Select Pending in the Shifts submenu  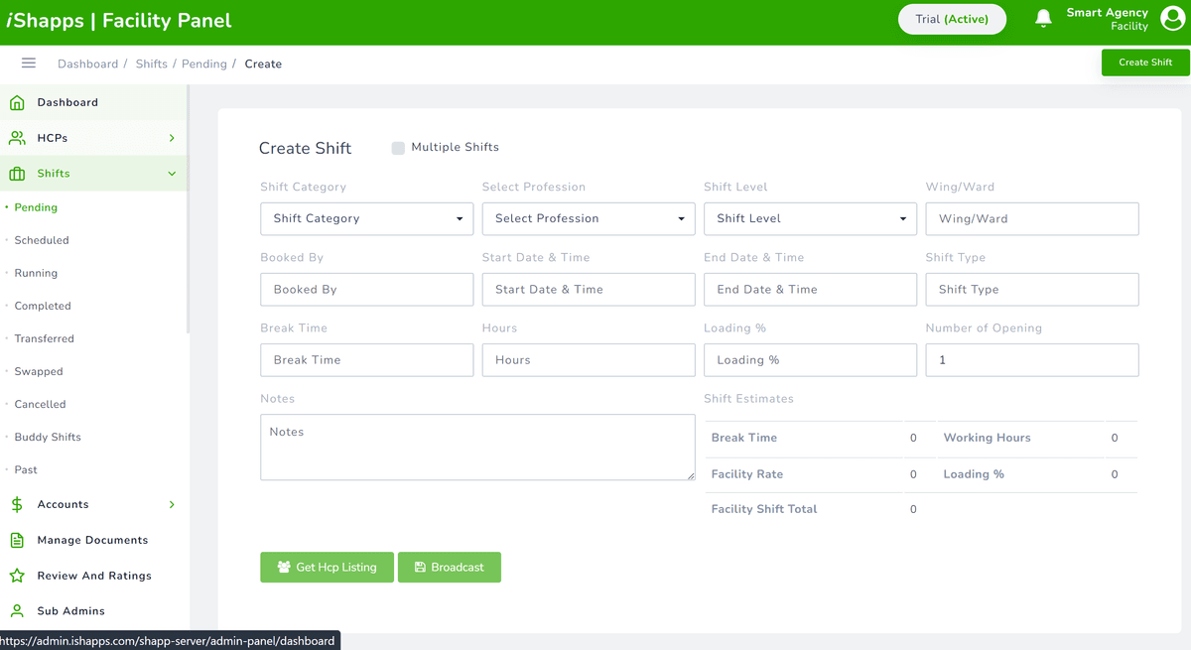click(x=36, y=207)
